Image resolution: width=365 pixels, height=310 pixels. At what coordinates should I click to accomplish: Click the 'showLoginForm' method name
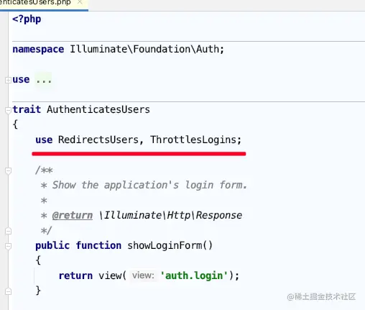(x=165, y=245)
